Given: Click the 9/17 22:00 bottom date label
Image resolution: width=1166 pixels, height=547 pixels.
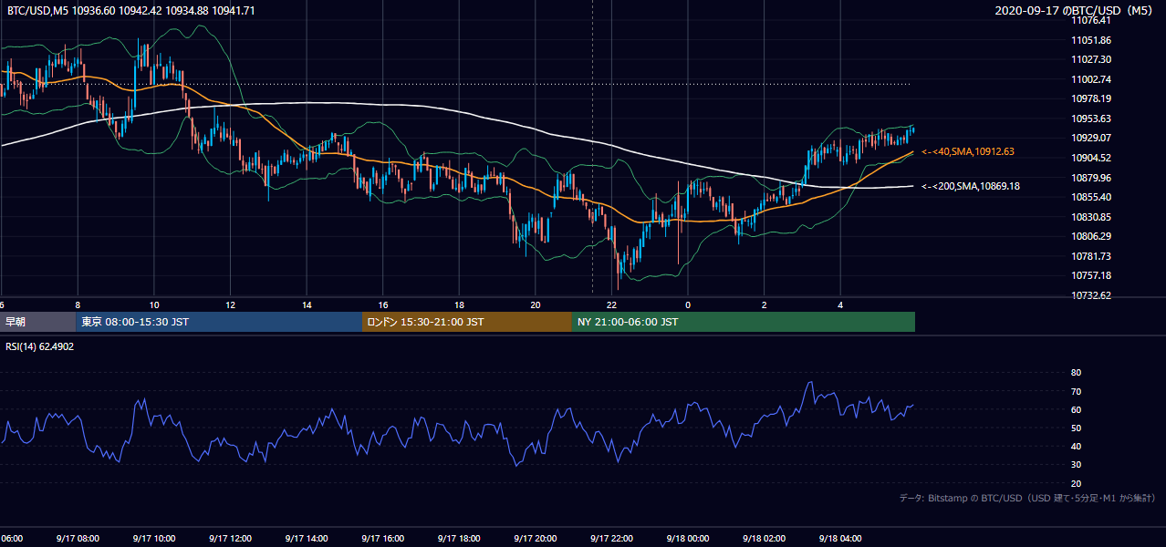Looking at the screenshot, I should pyautogui.click(x=611, y=539).
